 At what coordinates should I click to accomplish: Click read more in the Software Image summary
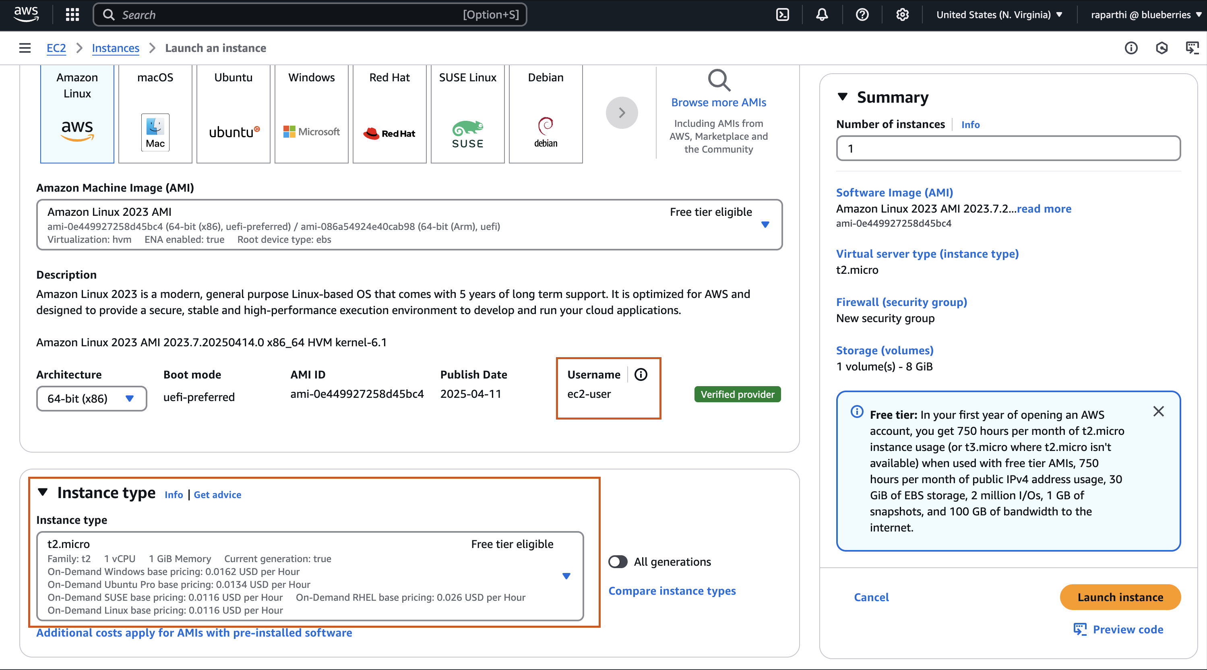(x=1044, y=209)
